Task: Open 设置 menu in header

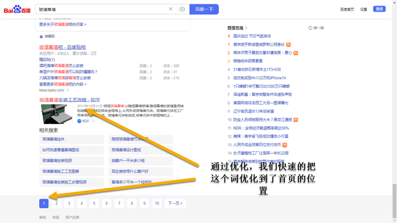Action: coord(364,9)
